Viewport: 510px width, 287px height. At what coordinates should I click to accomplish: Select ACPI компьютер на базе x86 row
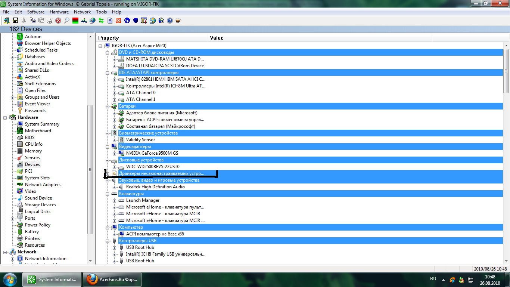[155, 234]
